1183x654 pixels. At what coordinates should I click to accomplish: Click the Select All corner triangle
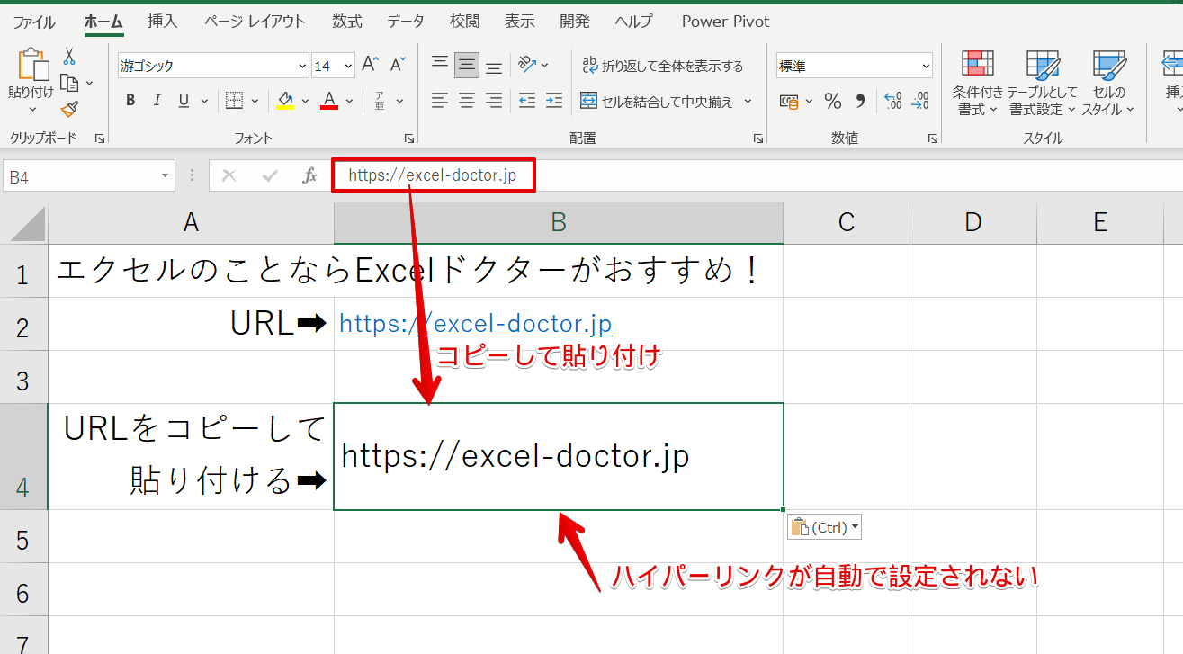pos(26,224)
